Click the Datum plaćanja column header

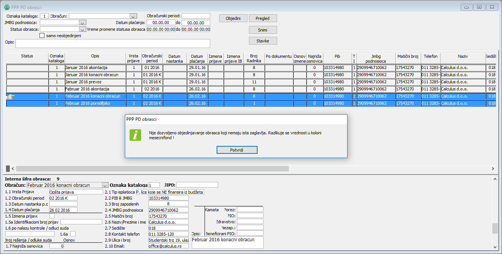197,58
